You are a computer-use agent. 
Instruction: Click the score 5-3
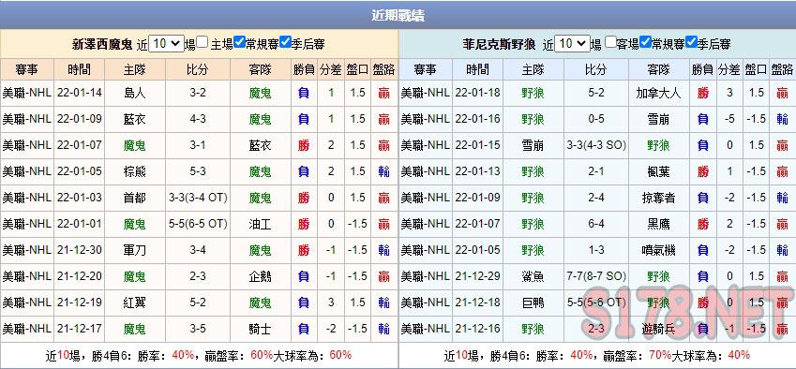pos(198,171)
